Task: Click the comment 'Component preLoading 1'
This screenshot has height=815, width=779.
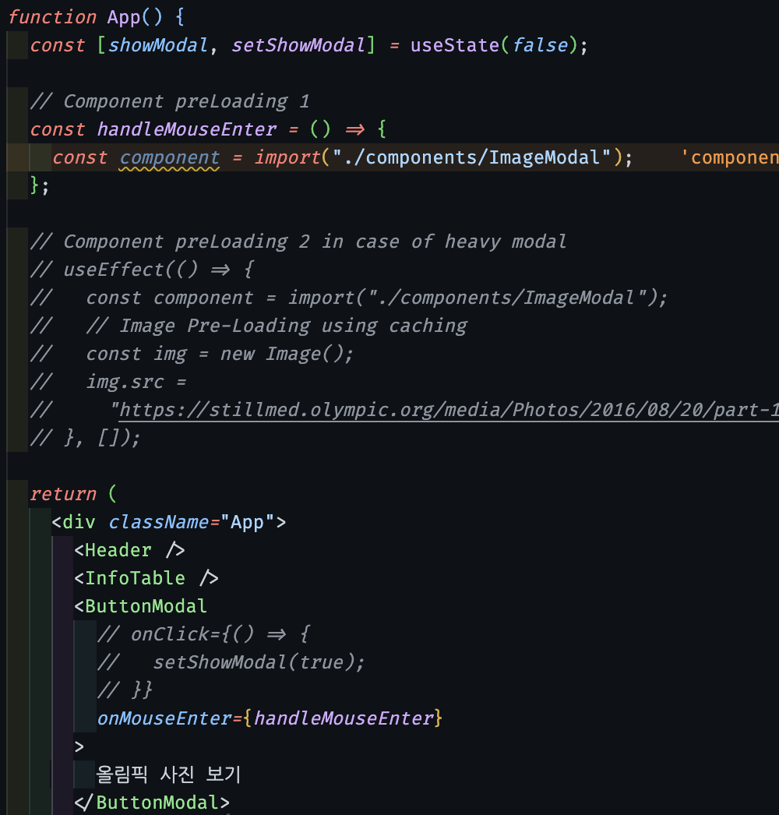Action: click(x=169, y=101)
